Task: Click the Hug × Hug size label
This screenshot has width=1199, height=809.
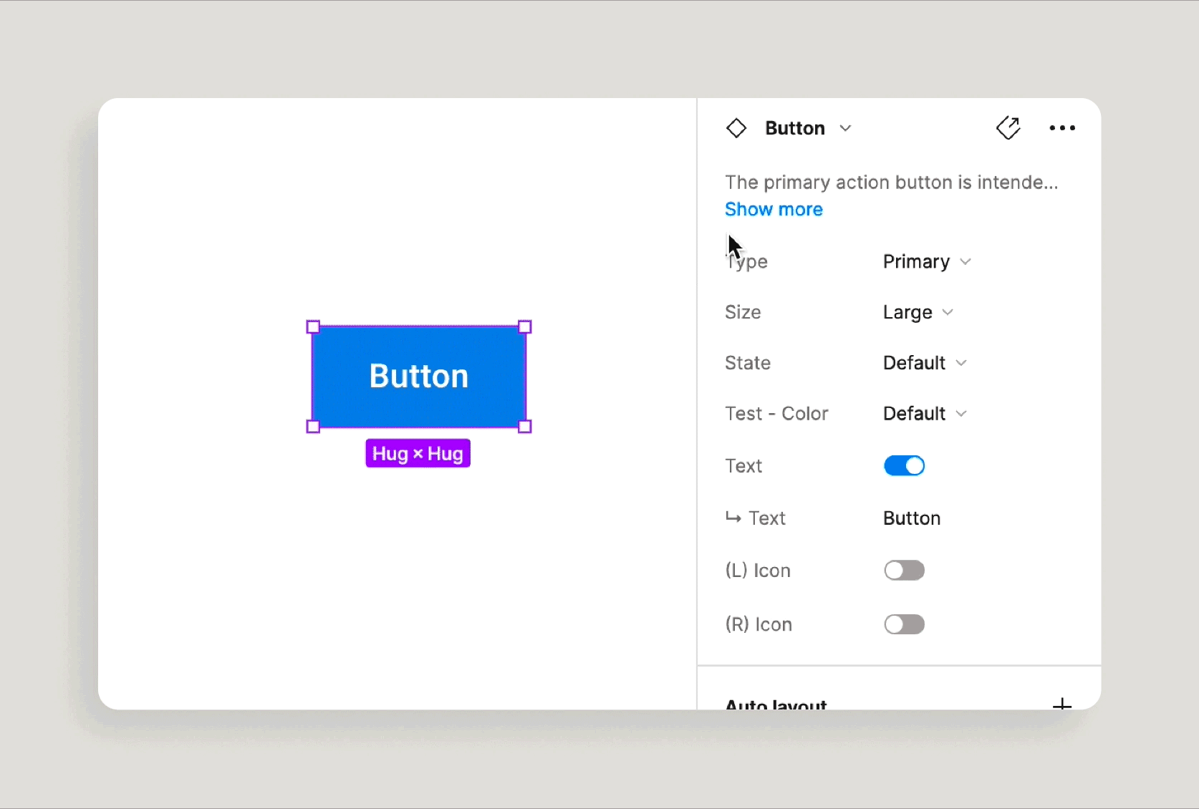Action: coord(418,453)
